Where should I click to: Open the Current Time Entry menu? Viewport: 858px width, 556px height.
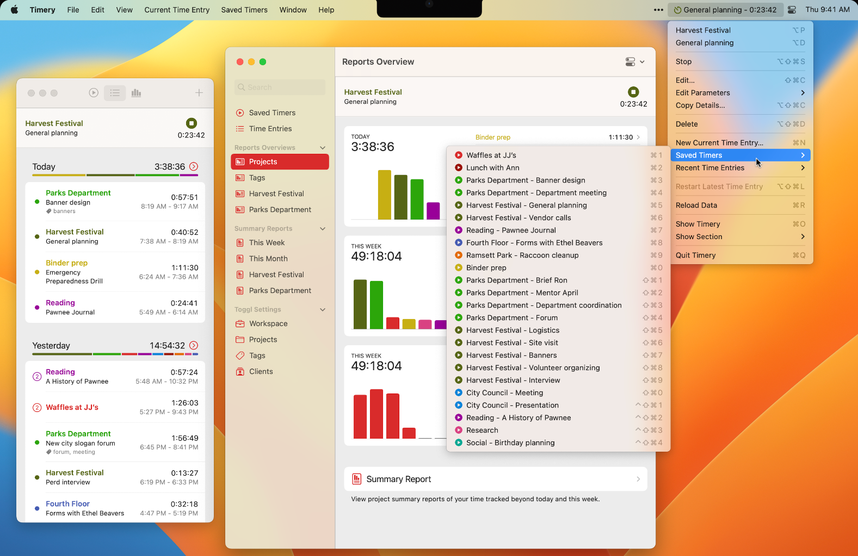(177, 10)
